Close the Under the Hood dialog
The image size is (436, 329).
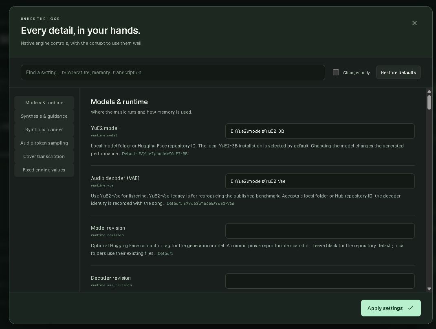pos(414,23)
